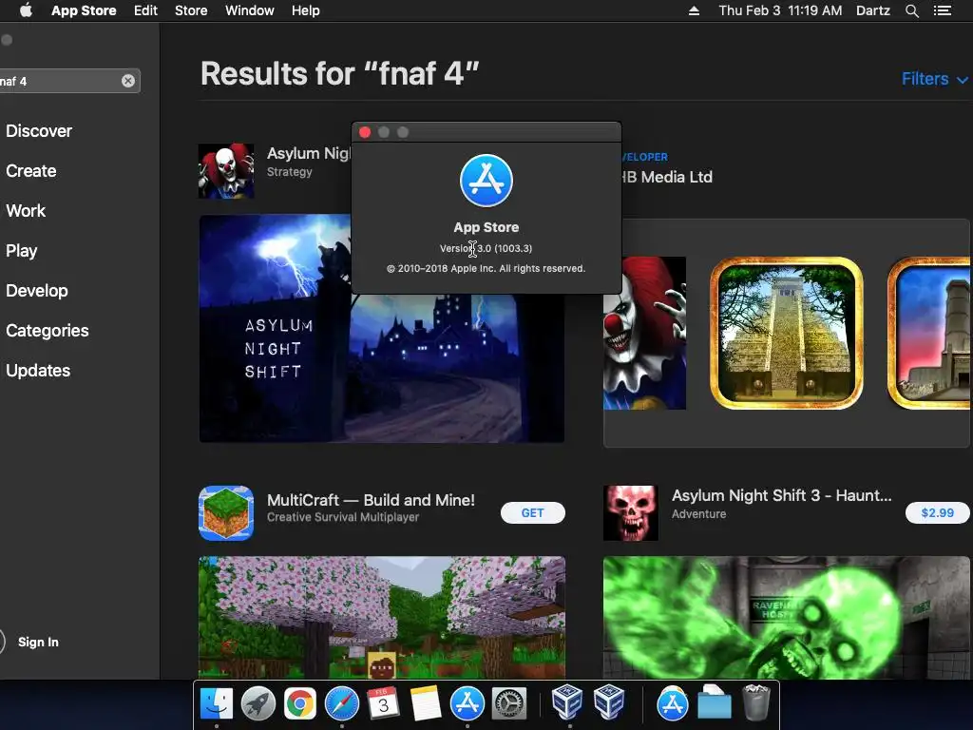Viewport: 973px width, 730px height.
Task: Go to Discover in sidebar
Action: tap(39, 131)
